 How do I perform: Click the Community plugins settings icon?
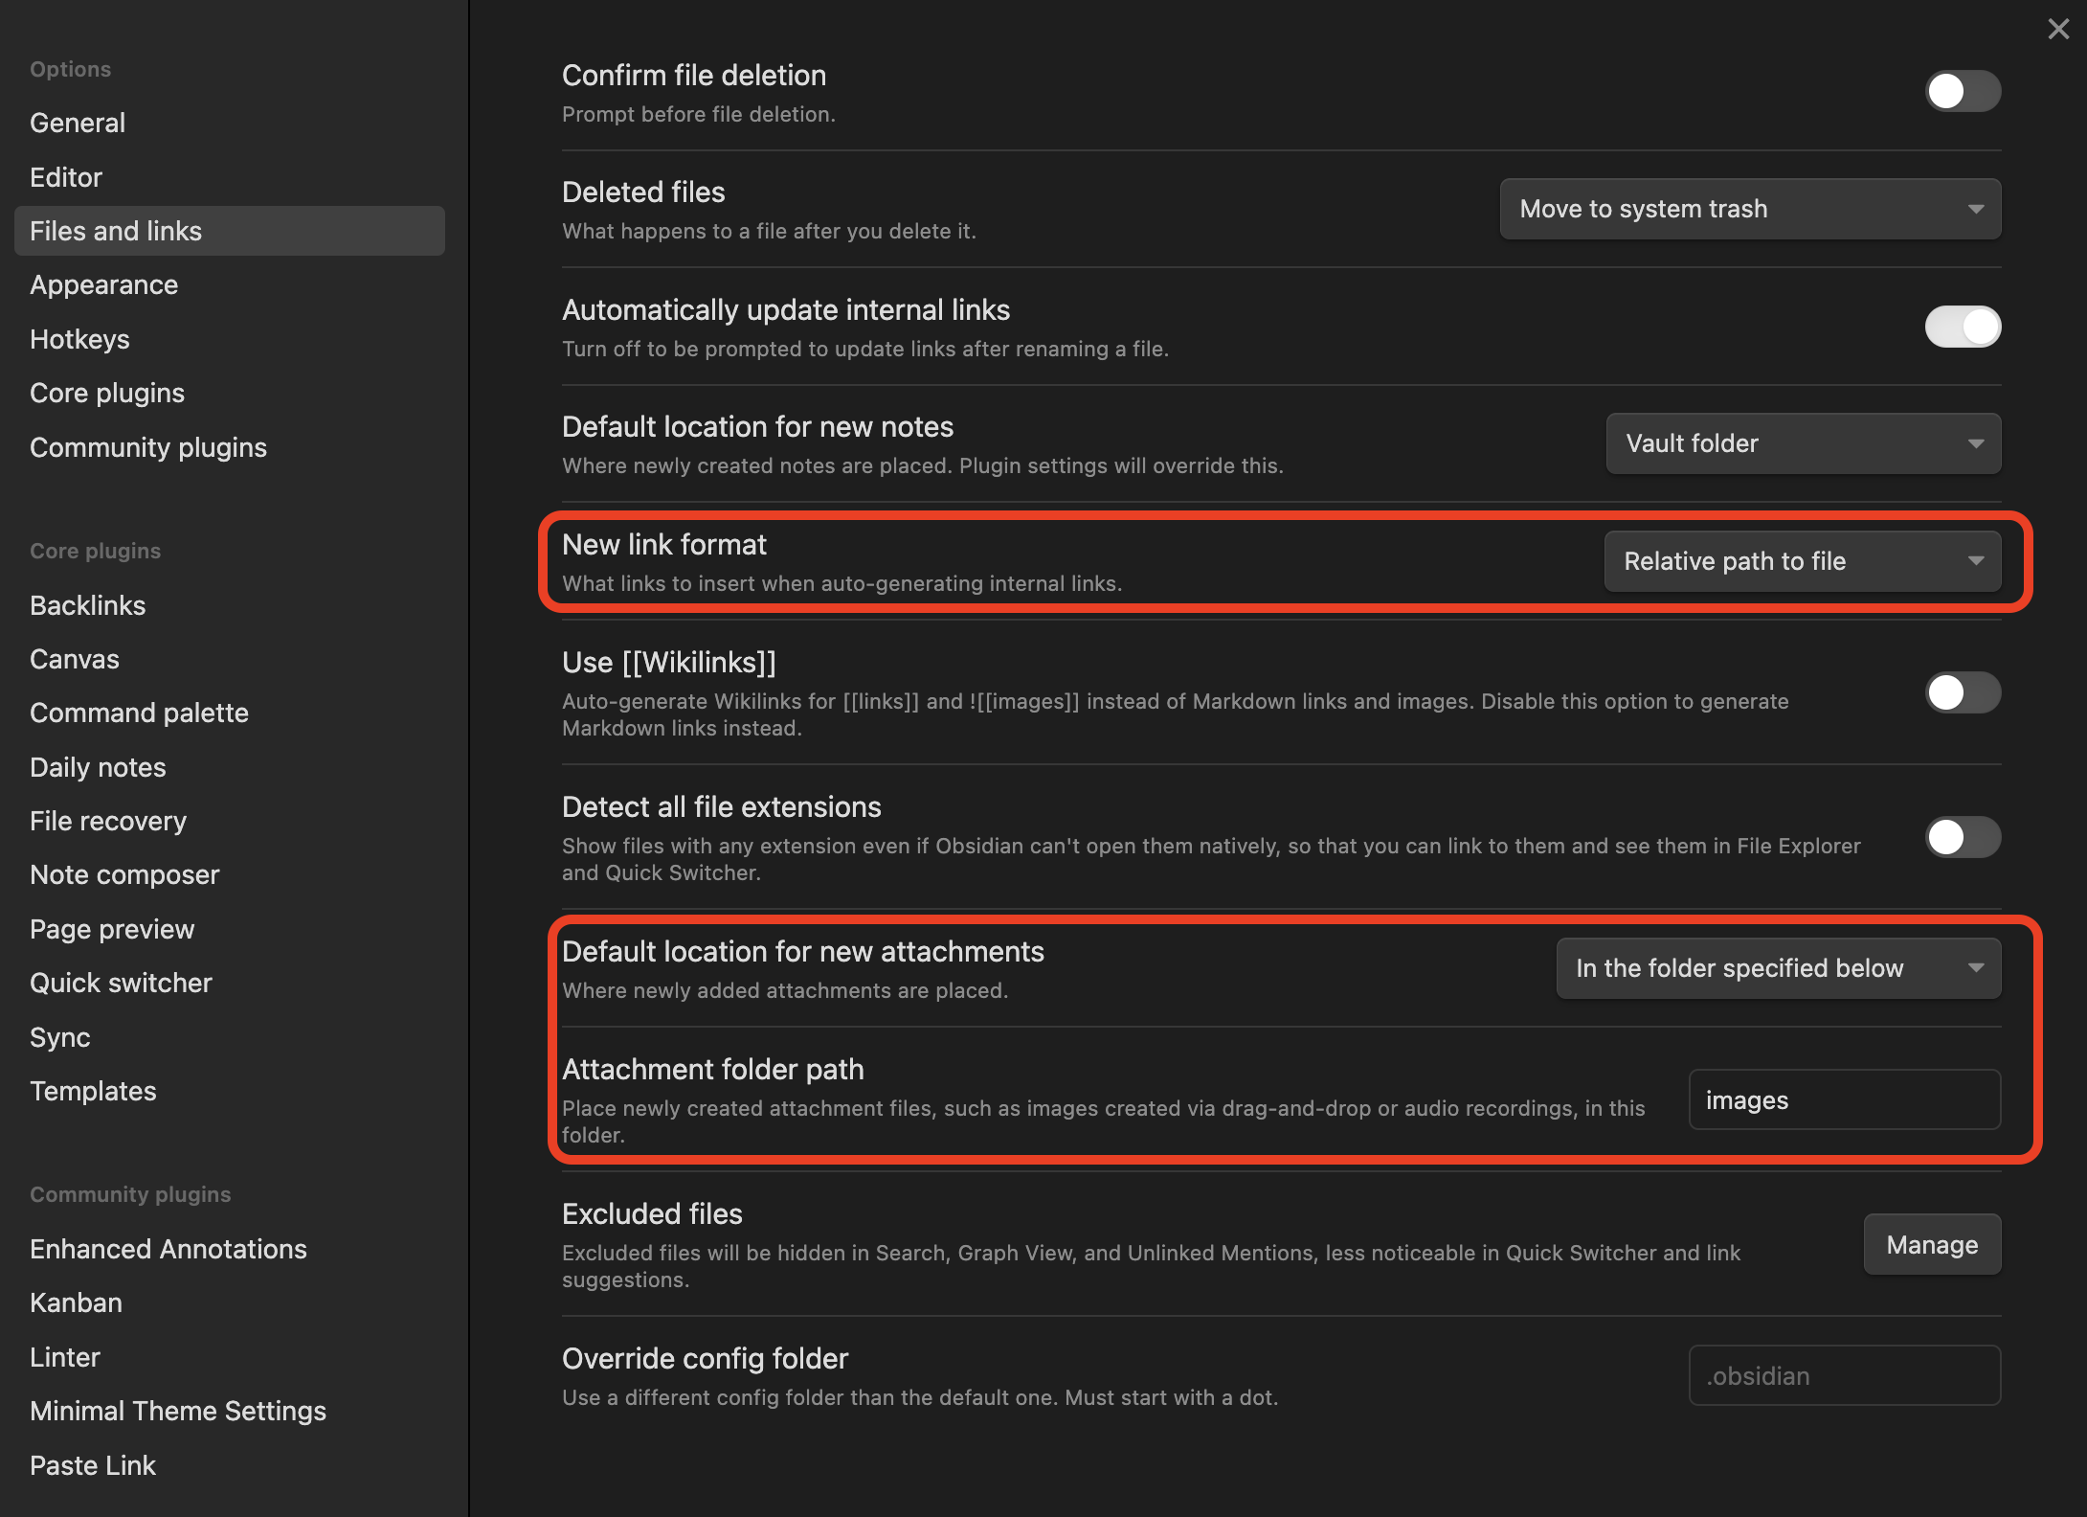[x=149, y=445]
